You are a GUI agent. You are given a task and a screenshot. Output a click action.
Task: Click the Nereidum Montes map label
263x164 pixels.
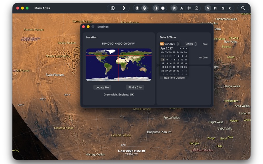tap(202, 150)
